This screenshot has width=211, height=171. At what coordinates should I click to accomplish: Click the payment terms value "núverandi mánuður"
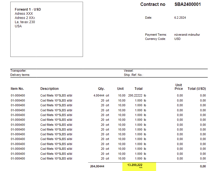187,35
